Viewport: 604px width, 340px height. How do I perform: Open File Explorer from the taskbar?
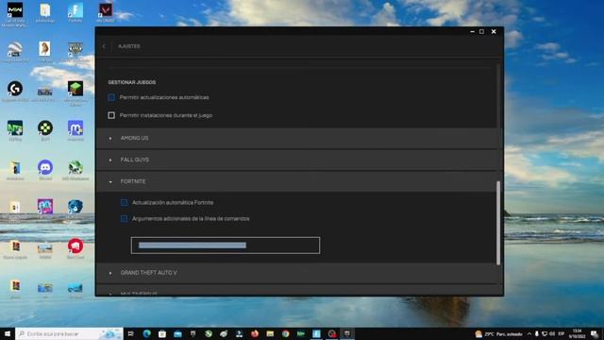pos(270,333)
